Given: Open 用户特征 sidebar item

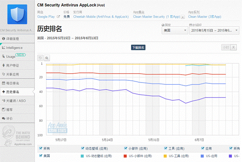Looking at the screenshot, I should [x=17, y=65].
